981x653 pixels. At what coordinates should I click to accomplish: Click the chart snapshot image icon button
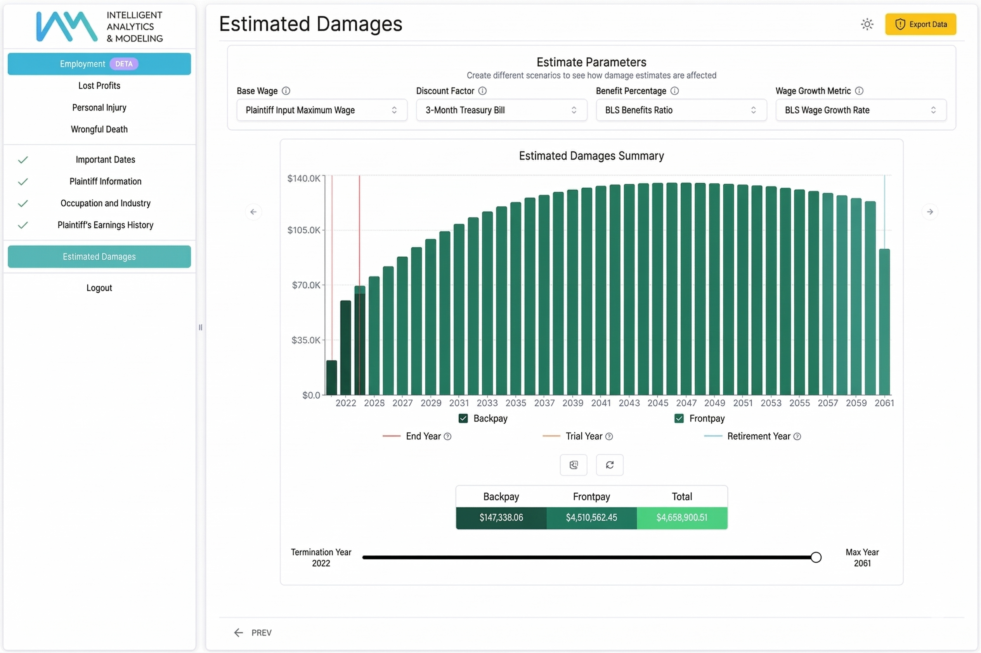point(574,465)
